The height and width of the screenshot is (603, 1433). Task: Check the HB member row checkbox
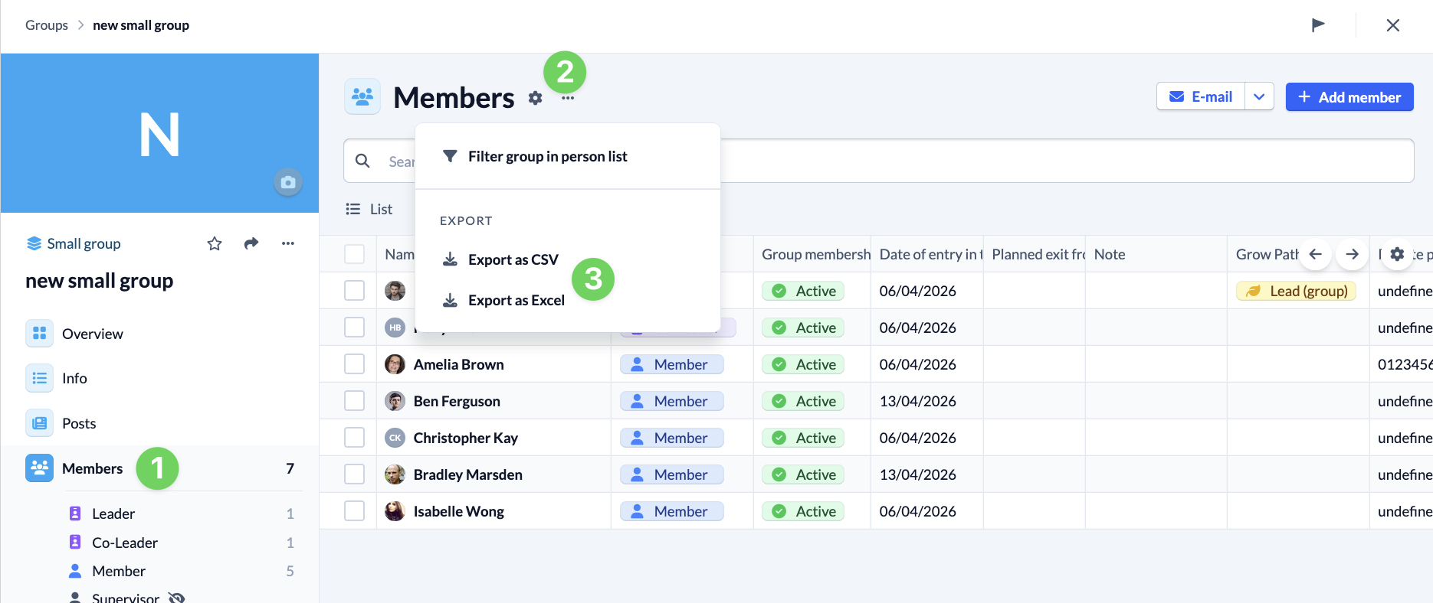[x=354, y=328]
